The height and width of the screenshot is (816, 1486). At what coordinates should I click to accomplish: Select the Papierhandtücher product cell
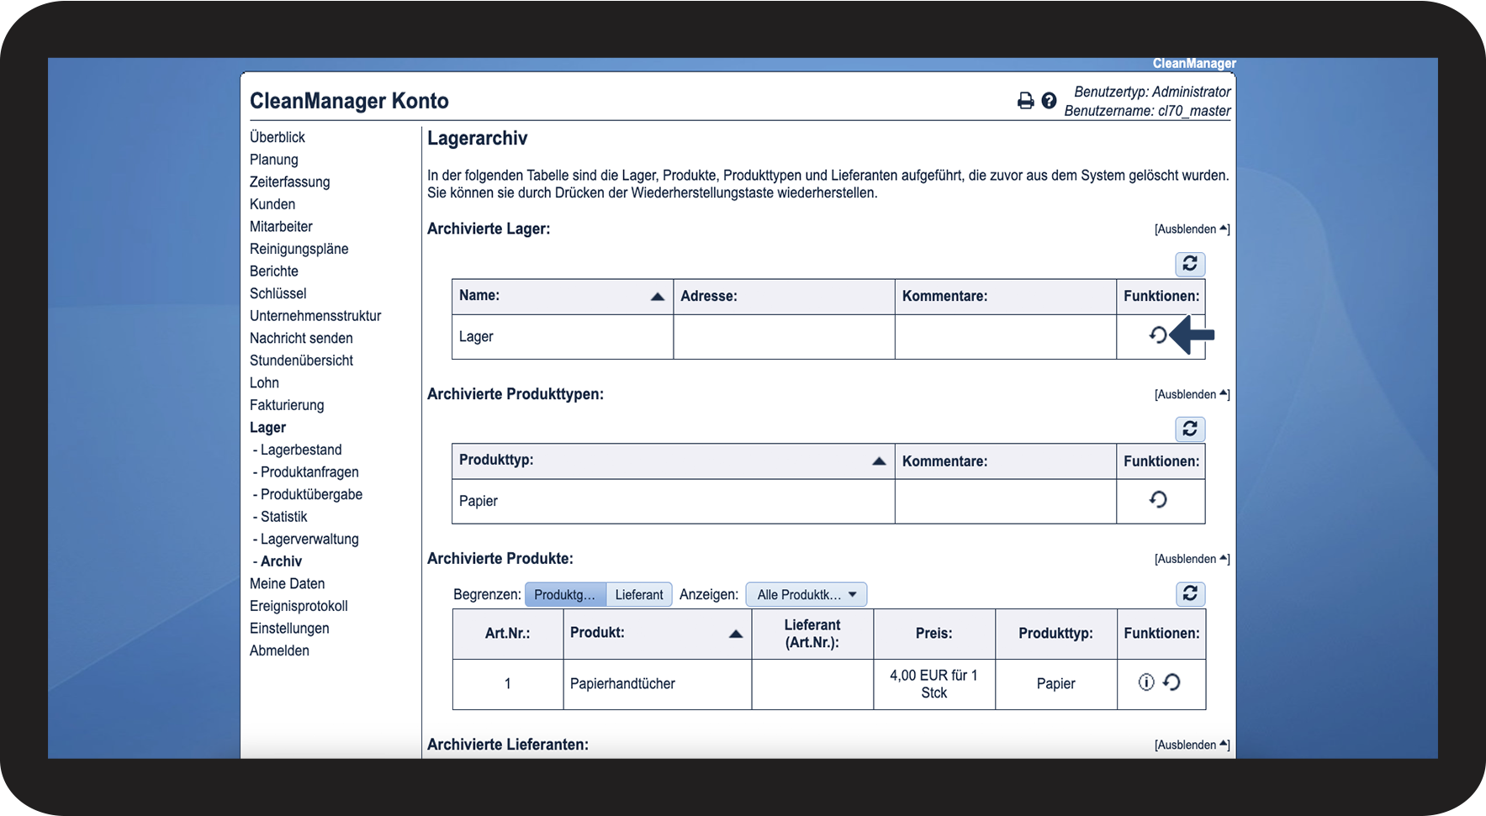click(x=658, y=684)
